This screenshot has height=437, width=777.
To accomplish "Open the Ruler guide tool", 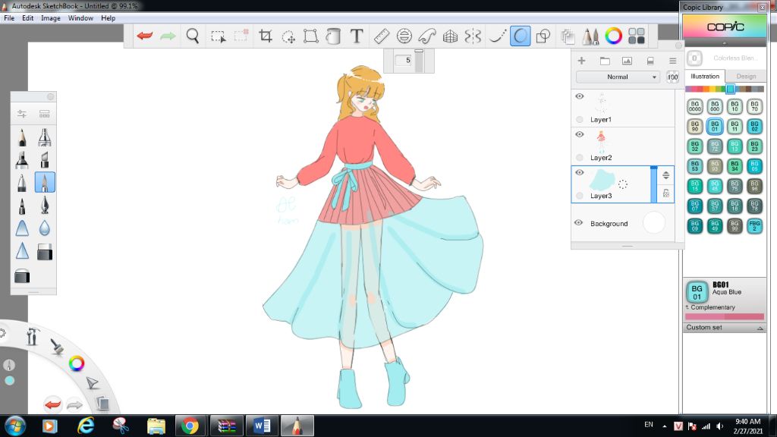I will pyautogui.click(x=381, y=36).
